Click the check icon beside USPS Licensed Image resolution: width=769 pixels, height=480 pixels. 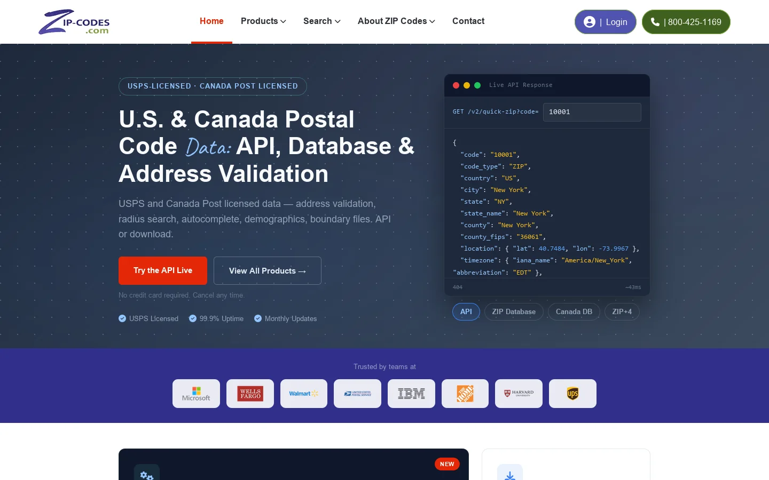pyautogui.click(x=122, y=318)
